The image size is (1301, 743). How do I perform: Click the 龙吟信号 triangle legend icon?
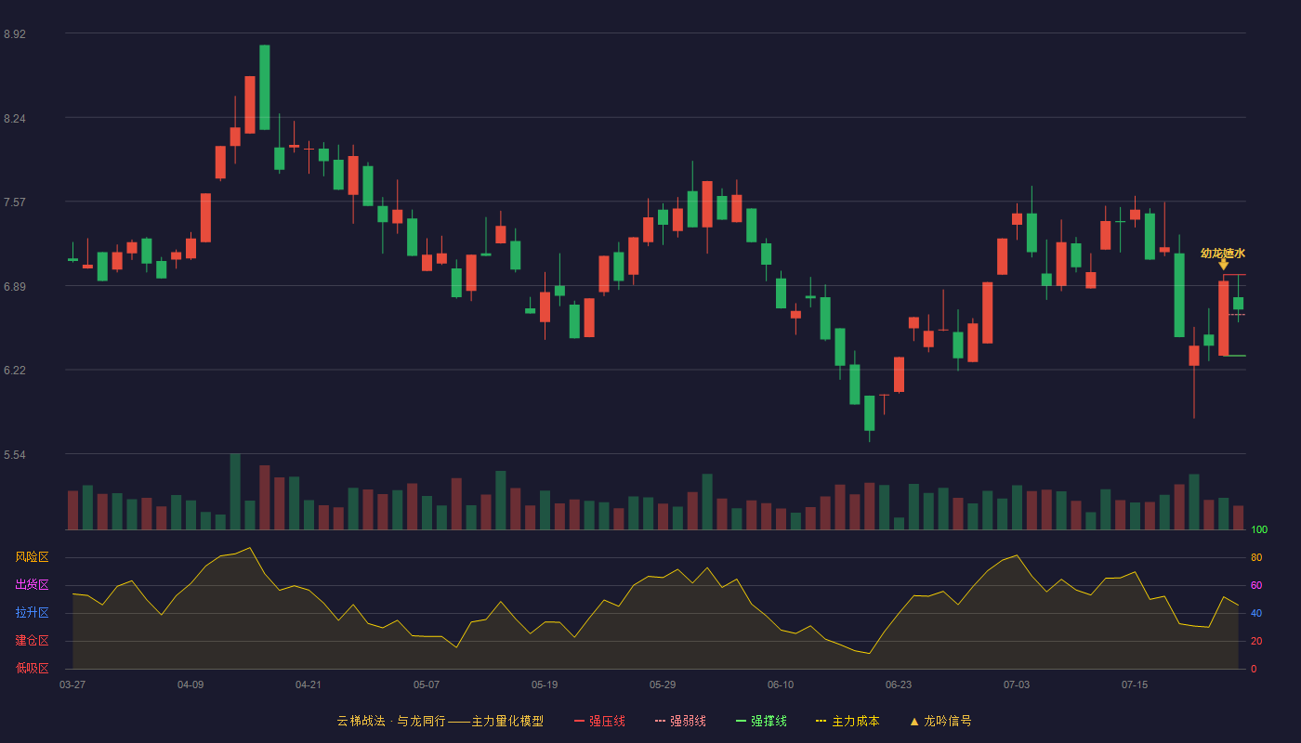click(x=913, y=722)
